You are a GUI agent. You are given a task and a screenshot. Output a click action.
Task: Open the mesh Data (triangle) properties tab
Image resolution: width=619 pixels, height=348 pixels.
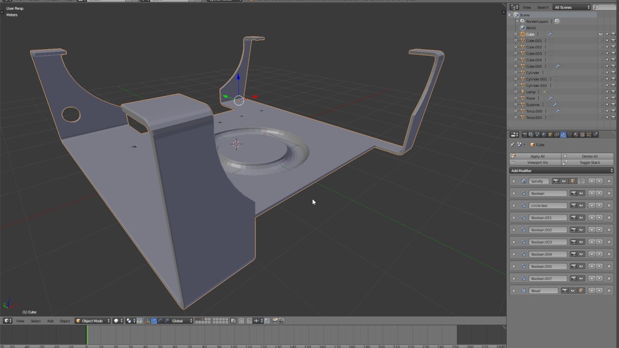(569, 135)
